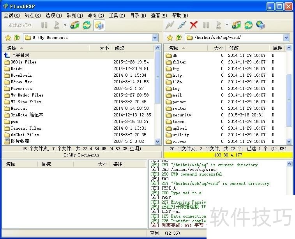Click the remote pane favorites star icon

[x=170, y=38]
